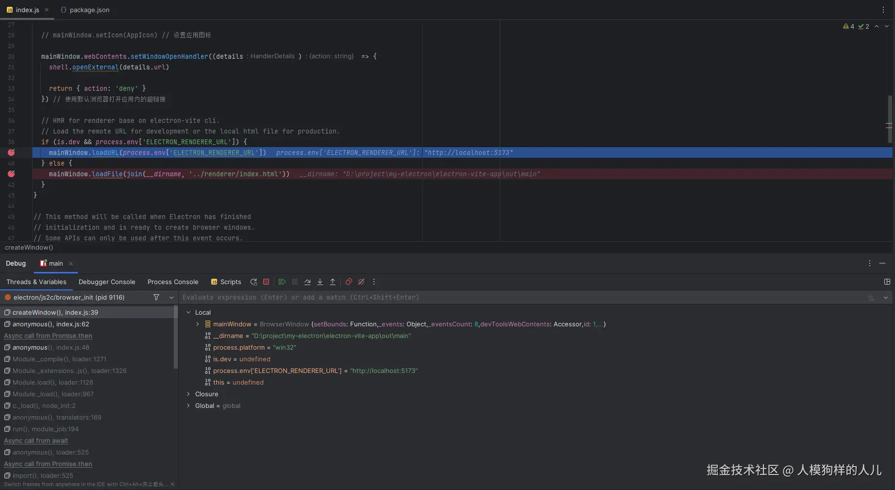Select the process.platform variable row
The image size is (895, 490).
pos(537,347)
